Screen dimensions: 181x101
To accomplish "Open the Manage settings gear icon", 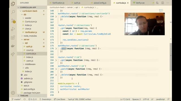I will (x=13, y=93).
